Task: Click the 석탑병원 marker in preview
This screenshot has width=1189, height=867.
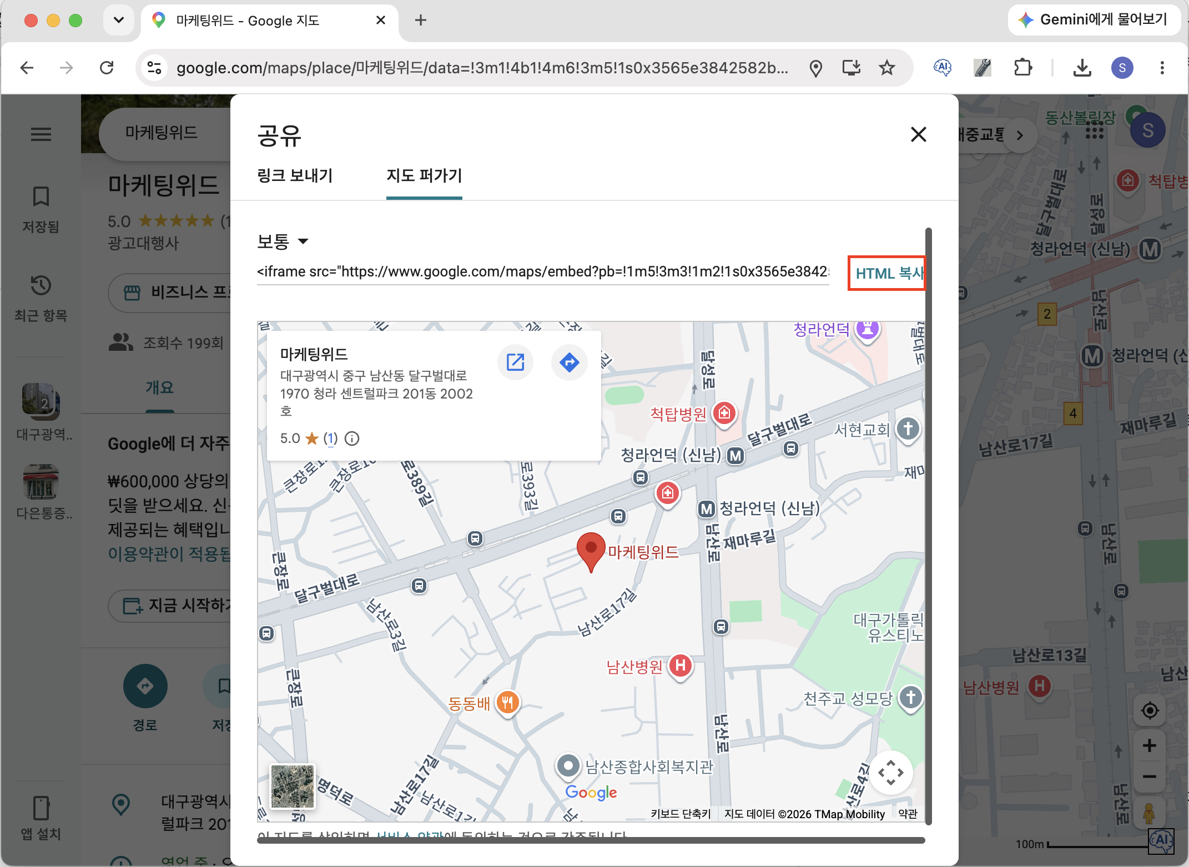Action: pyautogui.click(x=724, y=413)
